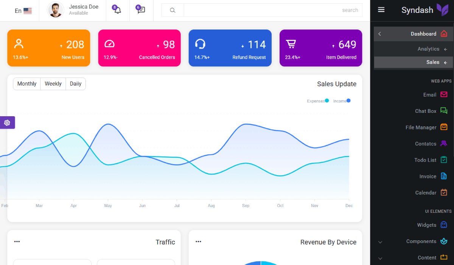Click the 23.4%+ change value

tap(293, 58)
